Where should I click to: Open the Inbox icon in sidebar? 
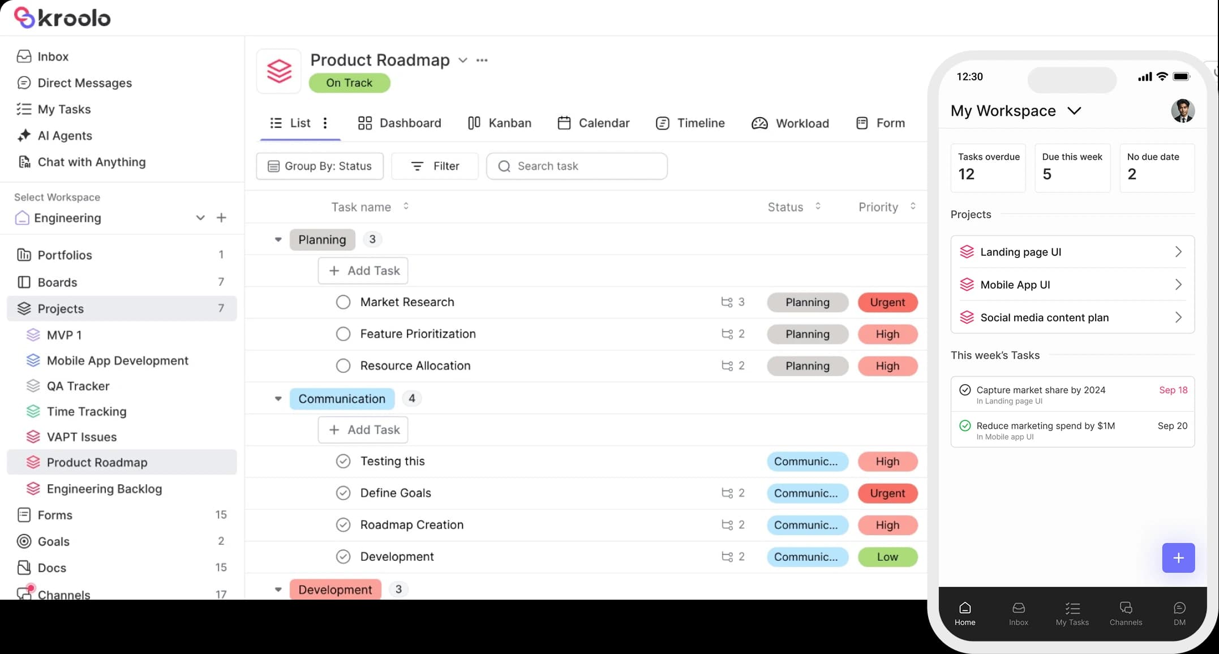pyautogui.click(x=24, y=57)
